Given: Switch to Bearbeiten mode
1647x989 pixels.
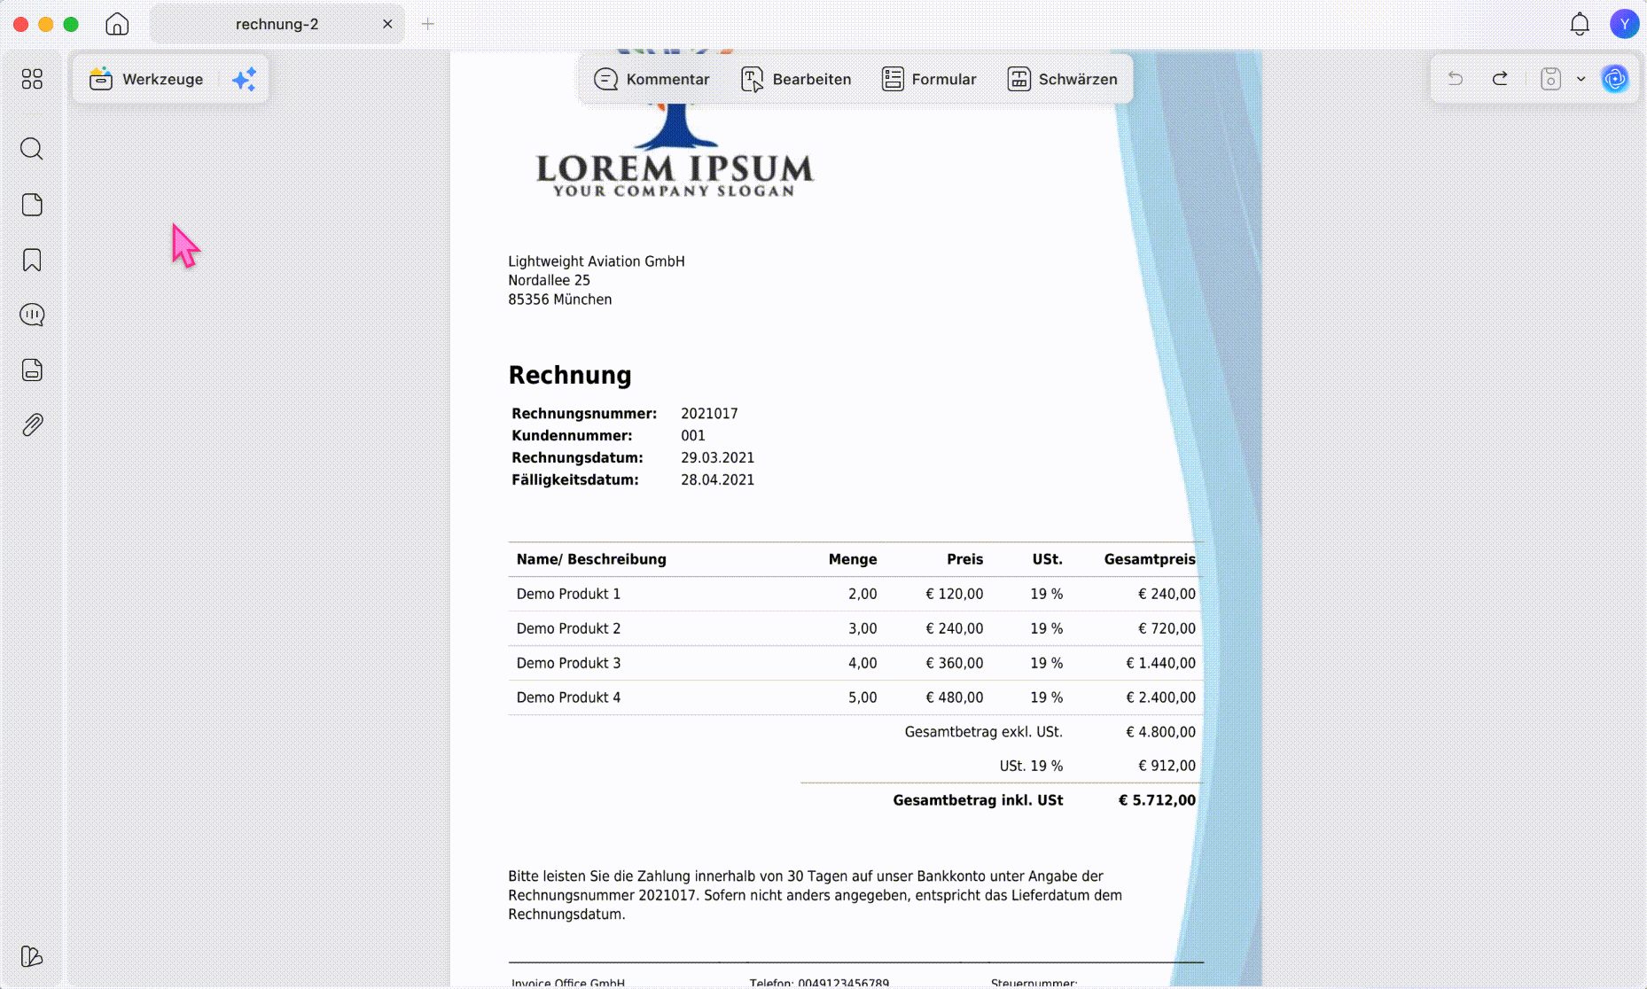Looking at the screenshot, I should click(x=796, y=79).
